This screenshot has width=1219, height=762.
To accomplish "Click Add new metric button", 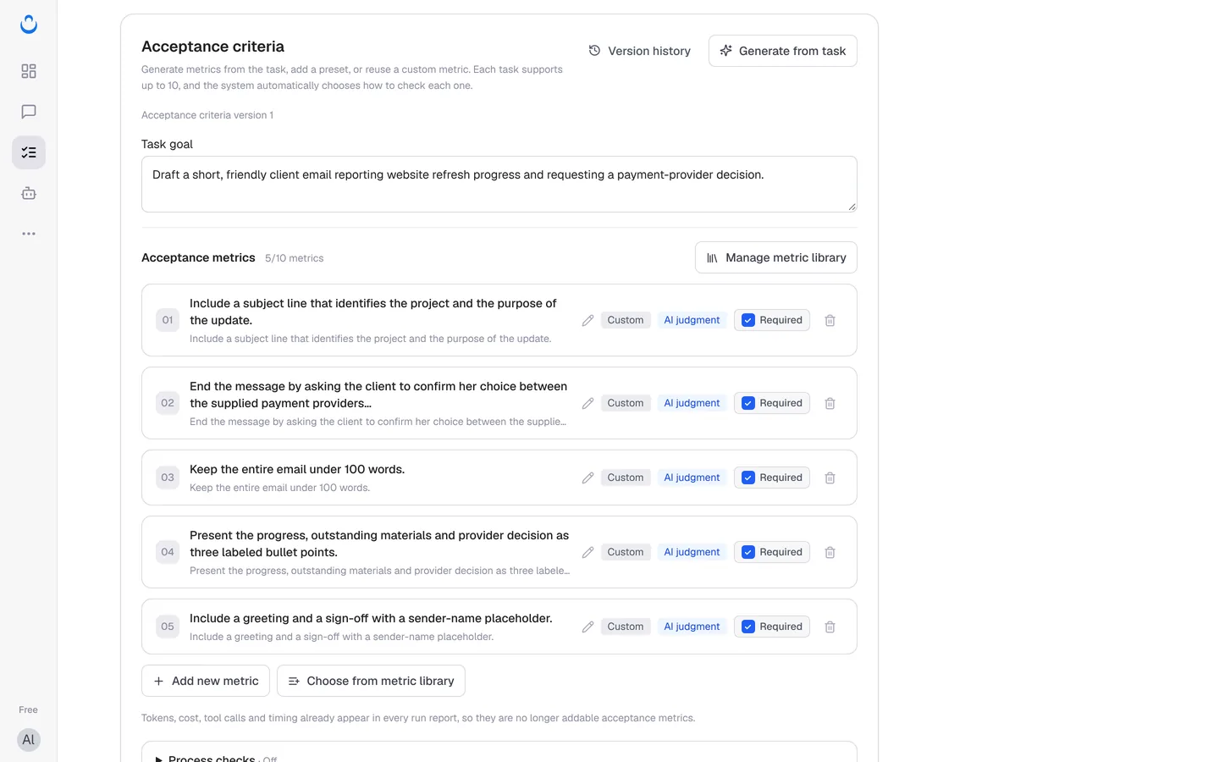I will coord(206,681).
